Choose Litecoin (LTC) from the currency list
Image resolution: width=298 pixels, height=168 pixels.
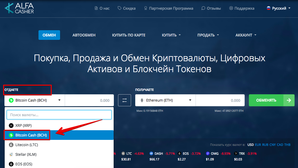pos(59,145)
